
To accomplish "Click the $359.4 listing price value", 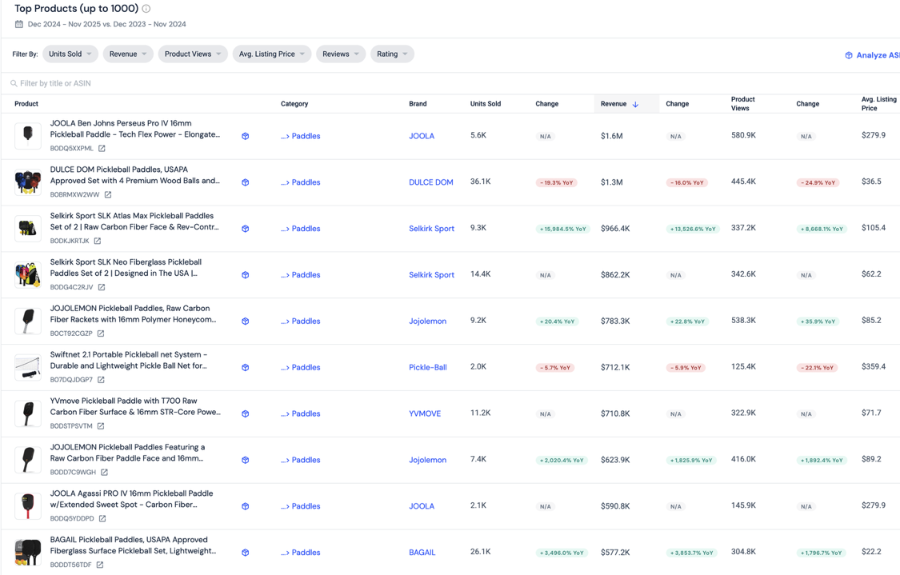I will click(x=874, y=366).
